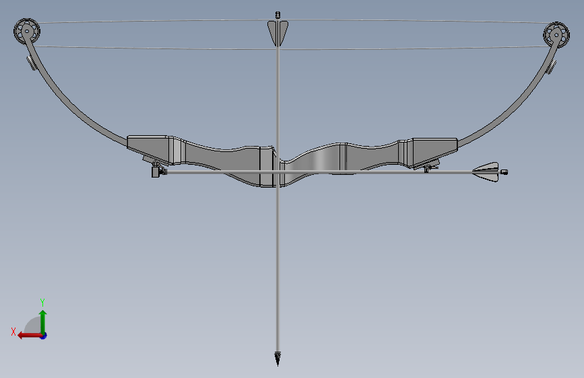This screenshot has width=584, height=378.
Task: Click the blue Z axis dot of triad
Action: (x=43, y=336)
